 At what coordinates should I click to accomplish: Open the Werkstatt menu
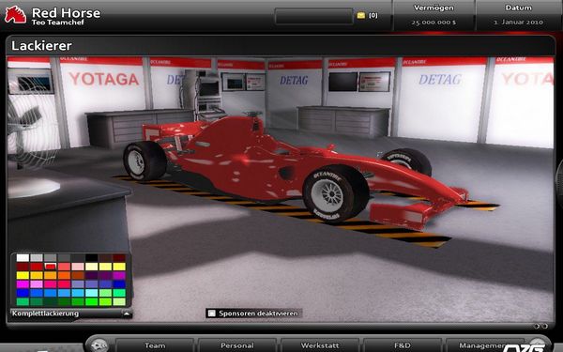320,345
